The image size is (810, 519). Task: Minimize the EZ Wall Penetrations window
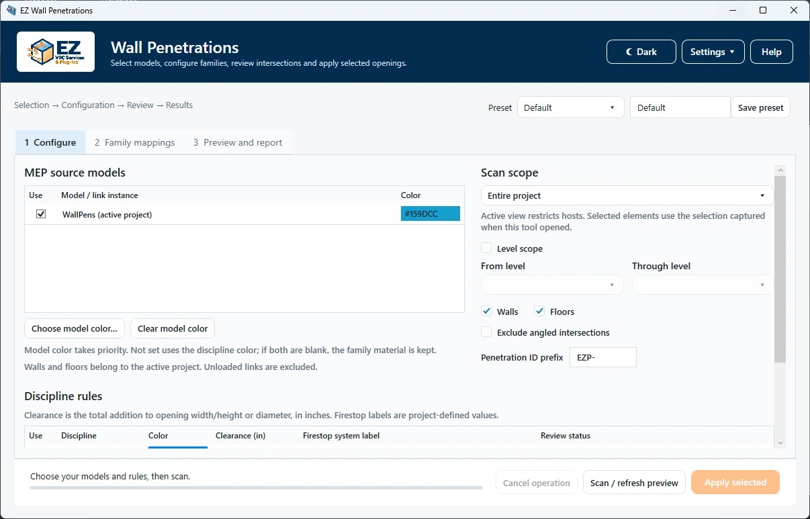point(732,10)
